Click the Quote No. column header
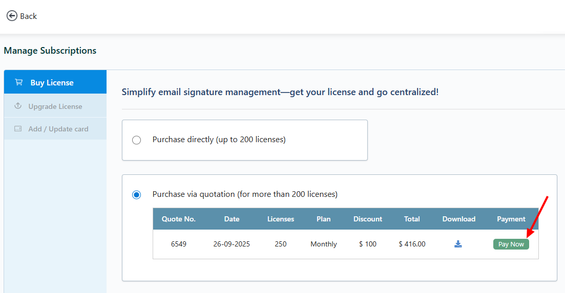The height and width of the screenshot is (293, 565). (x=179, y=219)
